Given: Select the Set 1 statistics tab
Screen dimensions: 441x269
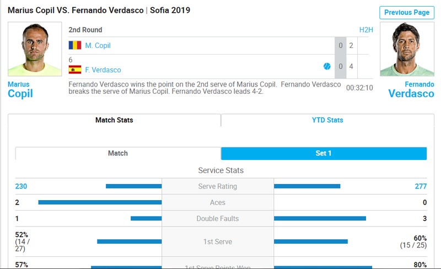Looking at the screenshot, I should tap(324, 153).
